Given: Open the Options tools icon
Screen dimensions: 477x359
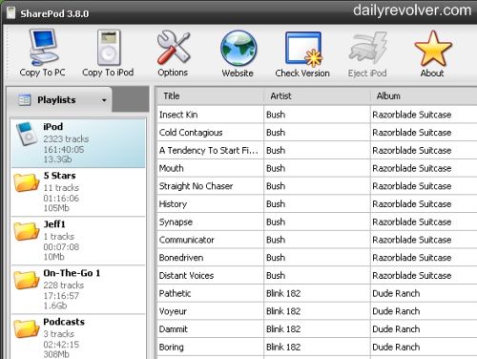Looking at the screenshot, I should coord(174,47).
